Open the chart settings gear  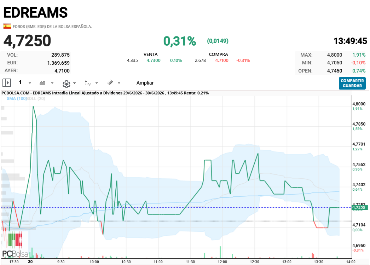click(x=67, y=84)
